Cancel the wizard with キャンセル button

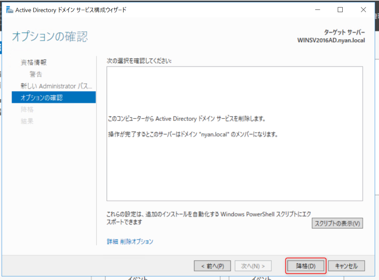[346, 266]
